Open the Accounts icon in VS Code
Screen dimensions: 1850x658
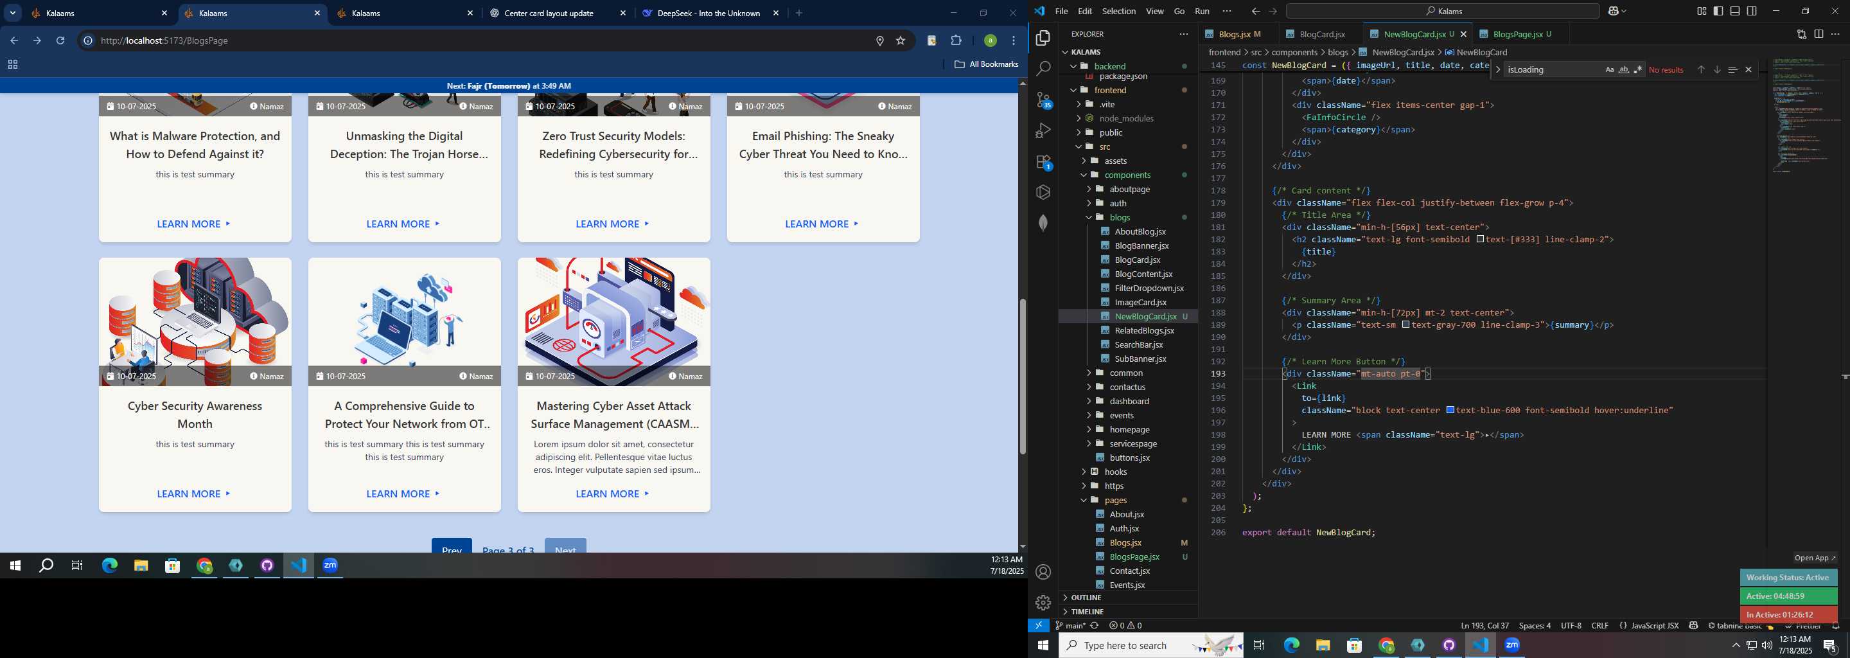1043,572
